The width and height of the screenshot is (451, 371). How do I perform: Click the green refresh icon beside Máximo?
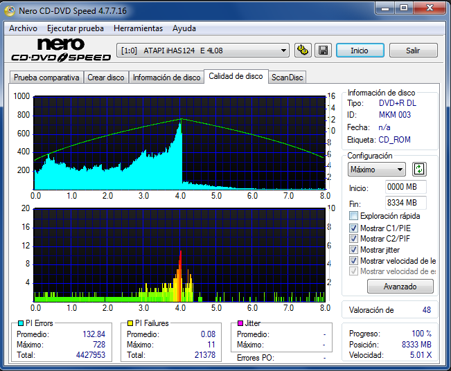[418, 169]
